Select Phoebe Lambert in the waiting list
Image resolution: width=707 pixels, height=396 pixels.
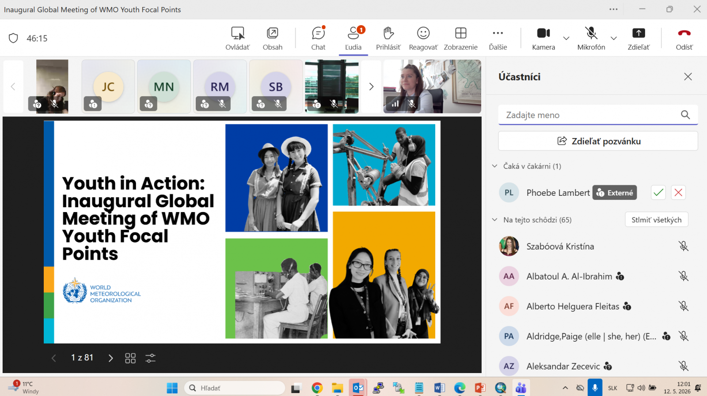558,193
